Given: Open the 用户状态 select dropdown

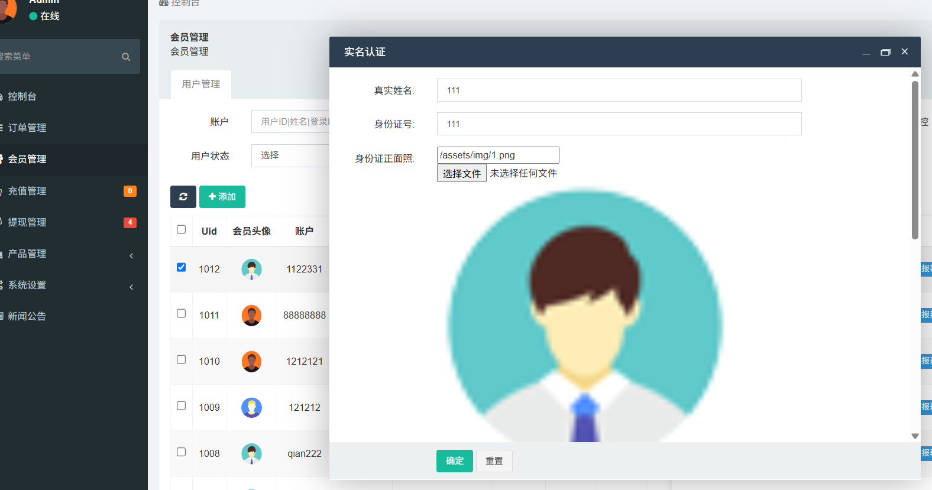Looking at the screenshot, I should click(290, 155).
